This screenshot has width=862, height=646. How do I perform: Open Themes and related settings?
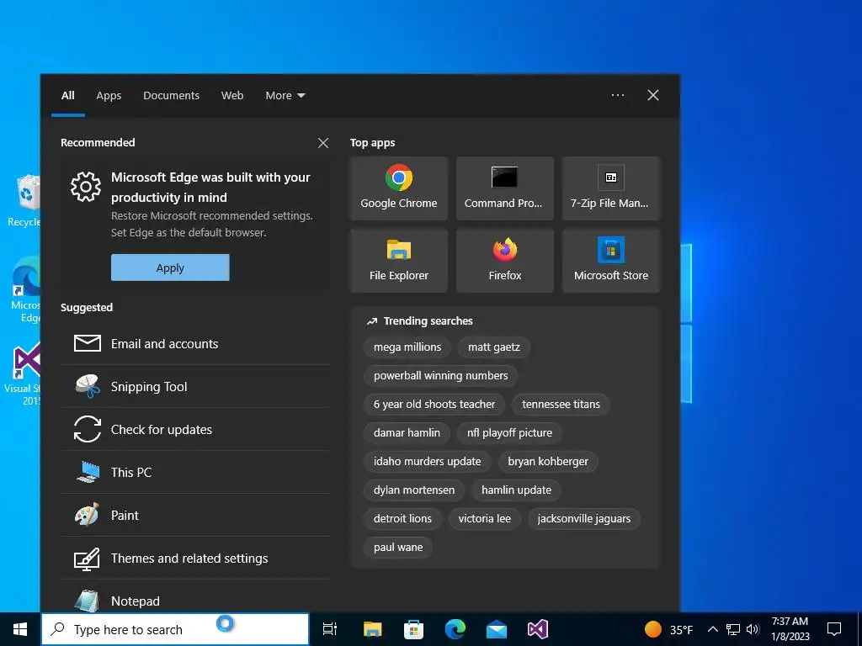point(195,559)
